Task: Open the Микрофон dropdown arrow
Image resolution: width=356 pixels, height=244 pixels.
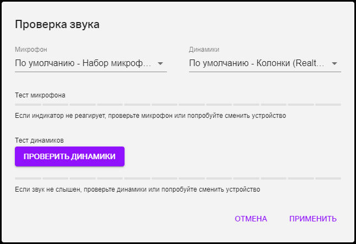Action: (x=160, y=63)
